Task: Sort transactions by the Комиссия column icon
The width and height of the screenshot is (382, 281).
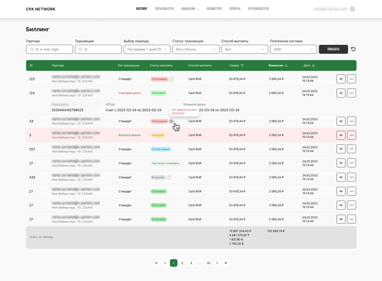Action: click(x=286, y=65)
